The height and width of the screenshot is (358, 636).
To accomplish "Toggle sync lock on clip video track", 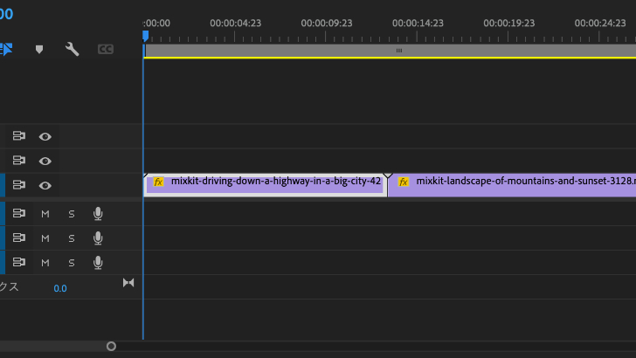I will pyautogui.click(x=18, y=185).
